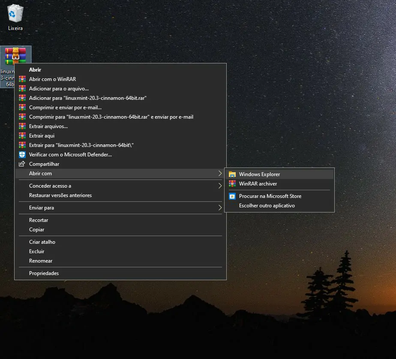Click WinRAR icon beside 'Comprimir e enviar por e-mail...'
This screenshot has height=359, width=396.
click(x=22, y=107)
